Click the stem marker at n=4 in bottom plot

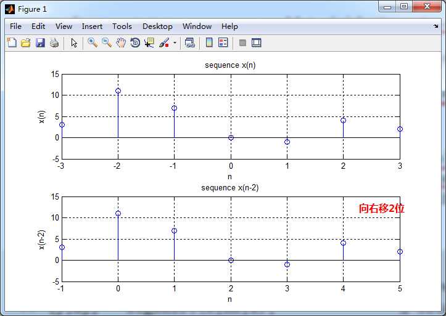point(344,243)
